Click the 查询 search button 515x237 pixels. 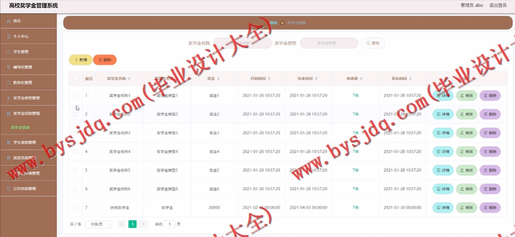[373, 43]
